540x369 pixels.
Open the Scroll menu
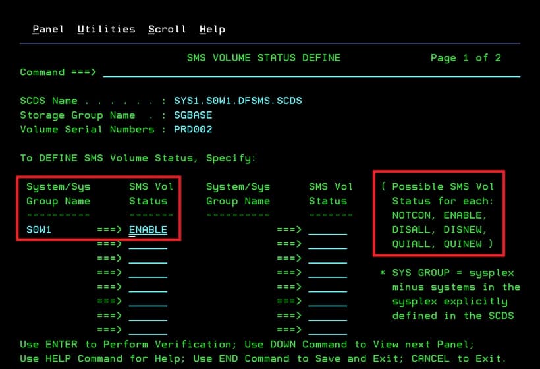pos(167,29)
